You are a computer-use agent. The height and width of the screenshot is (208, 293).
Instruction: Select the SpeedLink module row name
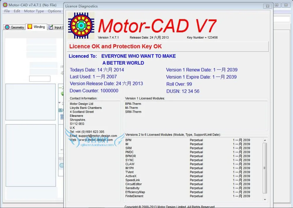pyautogui.click(x=132, y=180)
